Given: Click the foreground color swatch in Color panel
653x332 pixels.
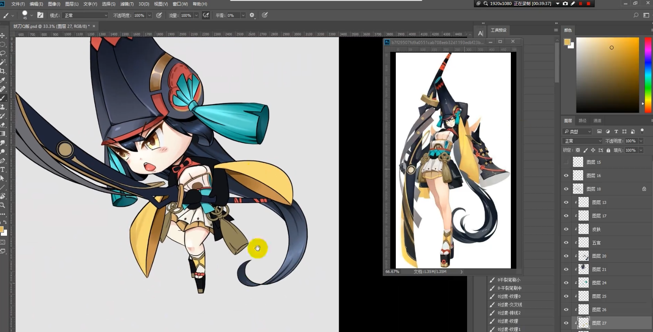Looking at the screenshot, I should [567, 42].
